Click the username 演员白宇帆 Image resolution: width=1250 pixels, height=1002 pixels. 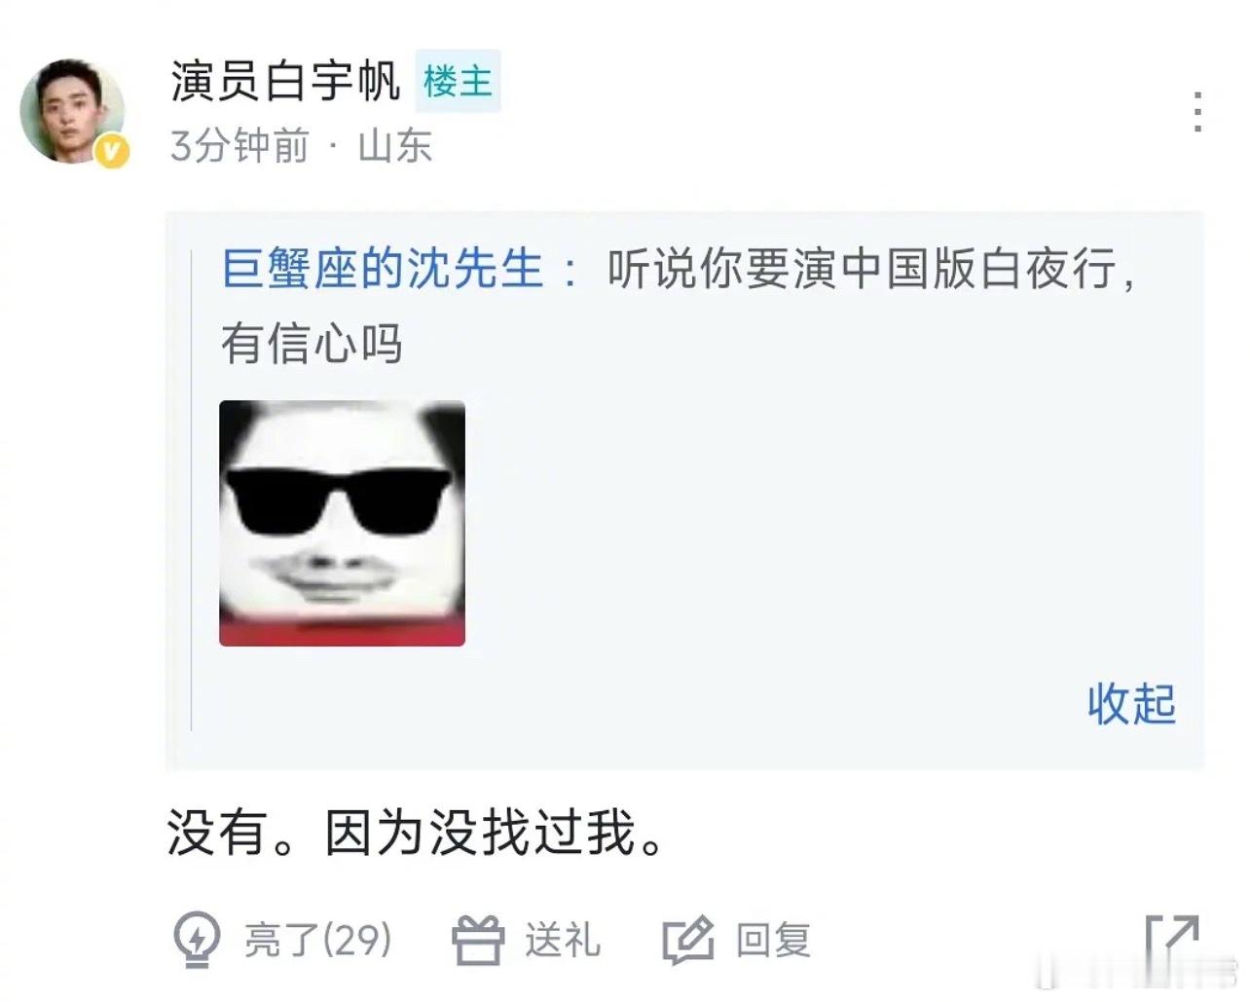click(x=285, y=81)
